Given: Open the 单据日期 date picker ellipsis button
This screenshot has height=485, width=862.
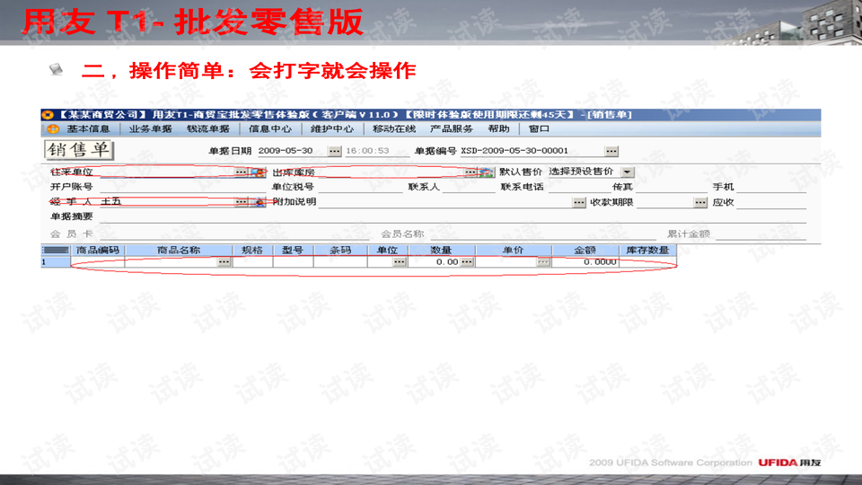Looking at the screenshot, I should tap(334, 151).
